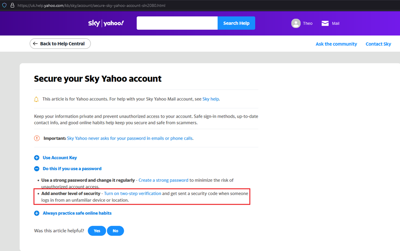
Task: Open Ask the community
Action: click(x=336, y=44)
